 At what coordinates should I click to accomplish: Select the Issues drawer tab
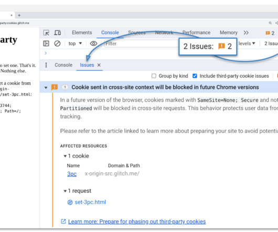click(x=87, y=65)
